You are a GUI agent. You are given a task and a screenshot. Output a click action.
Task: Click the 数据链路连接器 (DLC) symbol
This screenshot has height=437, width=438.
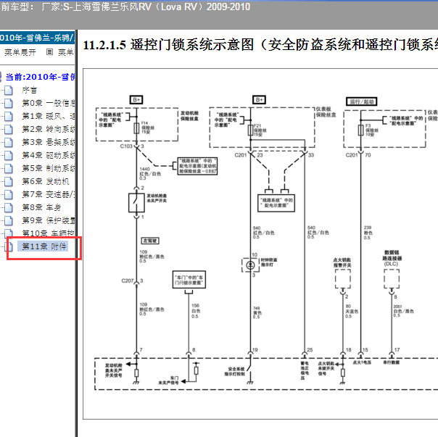392,279
